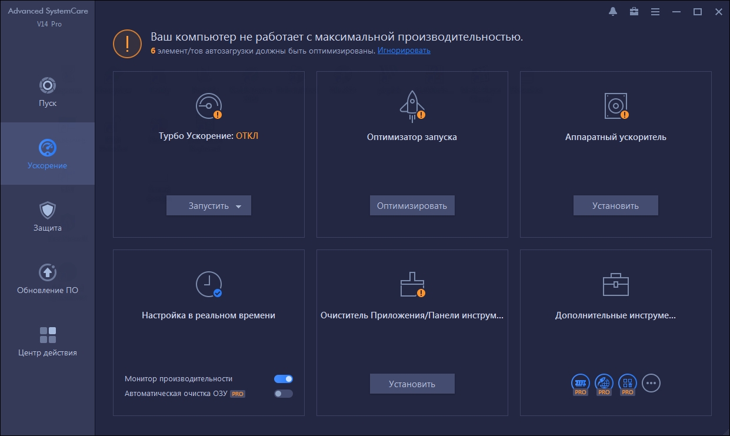Viewport: 730px width, 436px height.
Task: Click the RAM cleaner PRO tool icon
Action: click(581, 383)
